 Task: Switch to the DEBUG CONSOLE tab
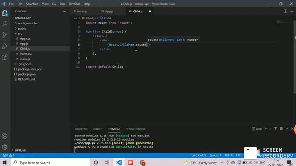coord(136,129)
